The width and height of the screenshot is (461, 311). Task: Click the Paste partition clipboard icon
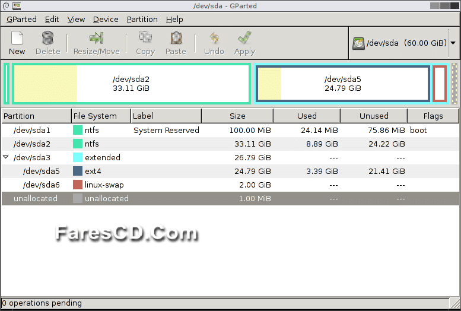coord(176,38)
